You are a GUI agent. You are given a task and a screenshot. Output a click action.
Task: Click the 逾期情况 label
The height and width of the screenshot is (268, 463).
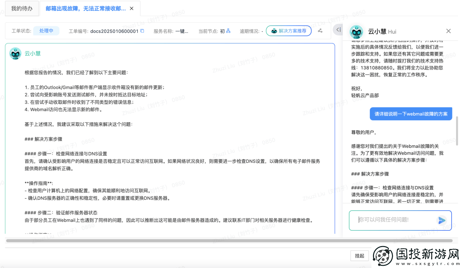tap(250, 31)
